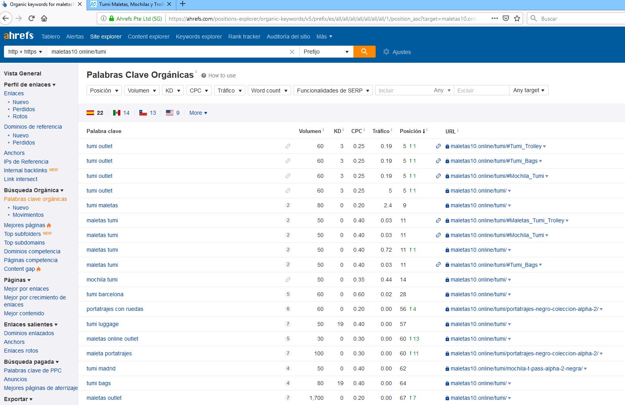Viewport: 625px width, 405px height.
Task: Open external link icon for #Tumi_Trolley row
Action: tap(438, 146)
